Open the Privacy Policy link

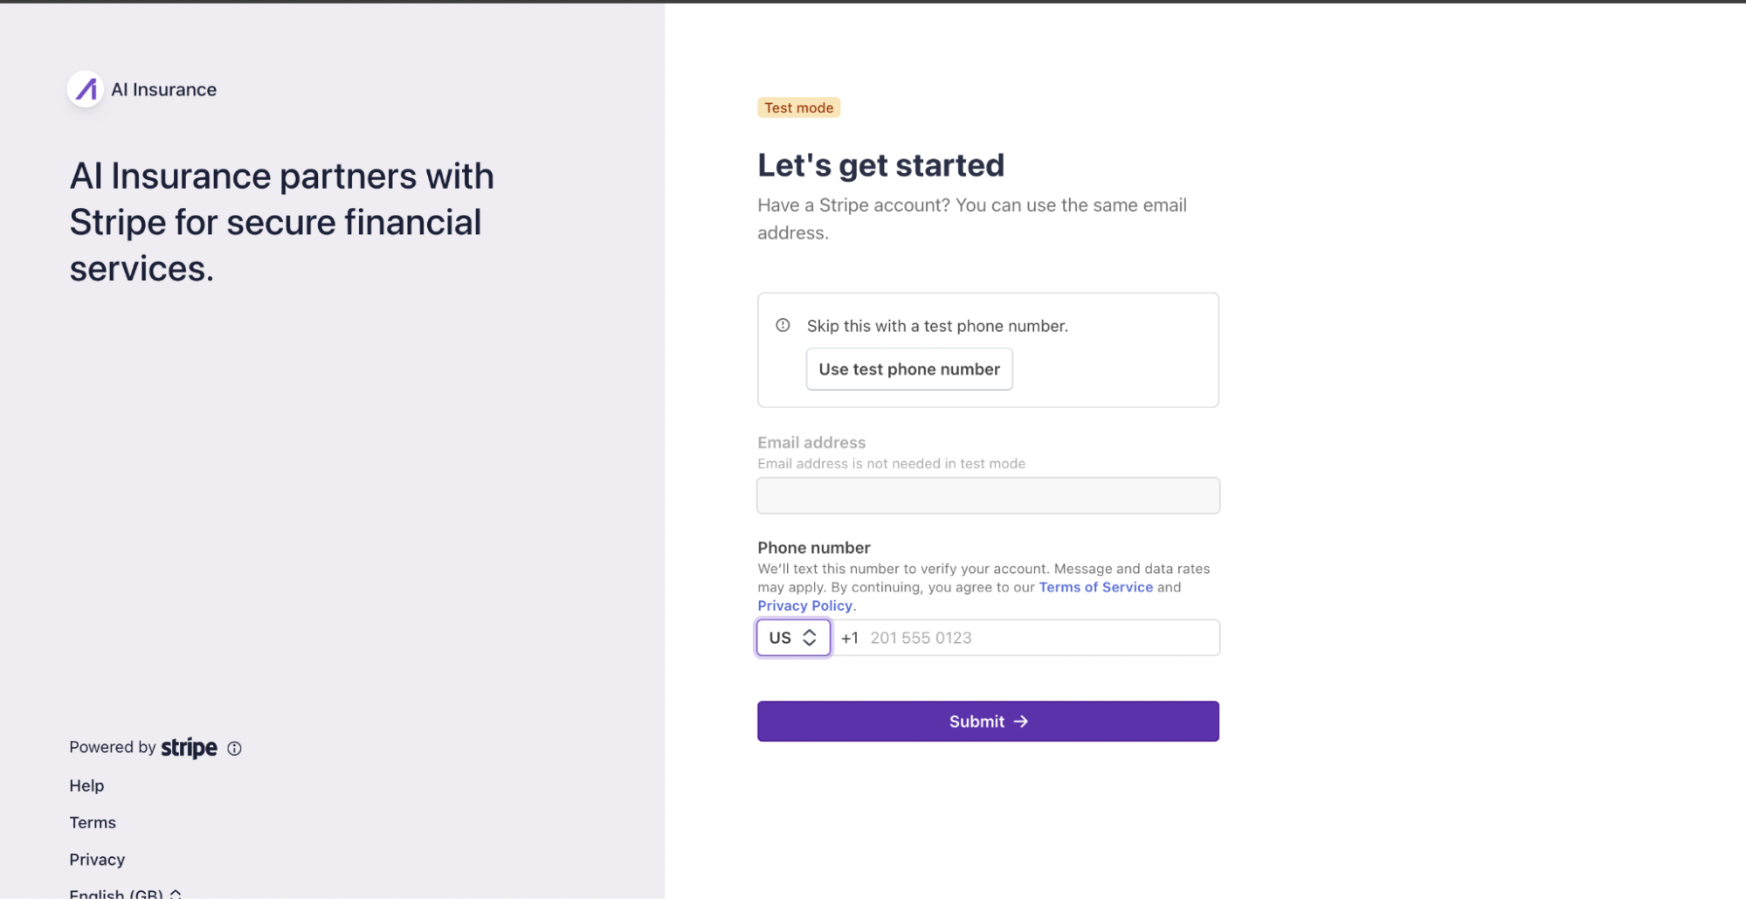point(804,605)
